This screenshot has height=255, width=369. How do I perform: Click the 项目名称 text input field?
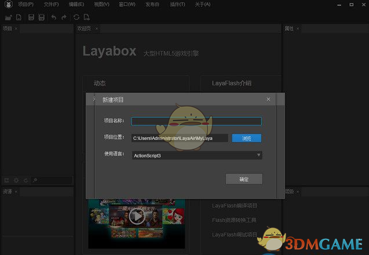point(196,121)
